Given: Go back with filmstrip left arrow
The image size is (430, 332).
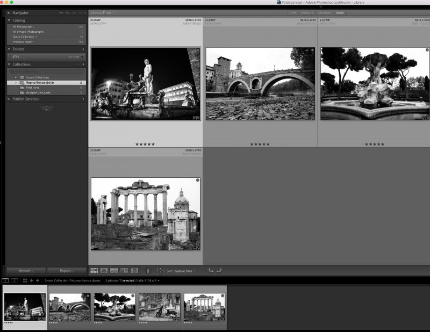Looking at the screenshot, I should (31, 280).
